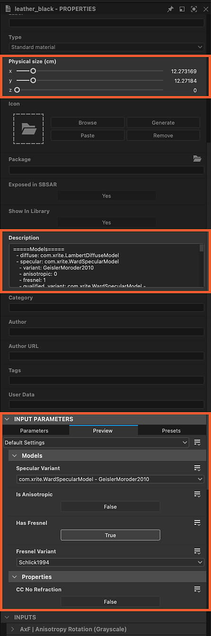Click the Browse icon button
The image size is (211, 636).
click(88, 123)
